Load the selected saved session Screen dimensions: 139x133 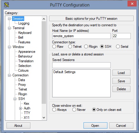pos(121,73)
